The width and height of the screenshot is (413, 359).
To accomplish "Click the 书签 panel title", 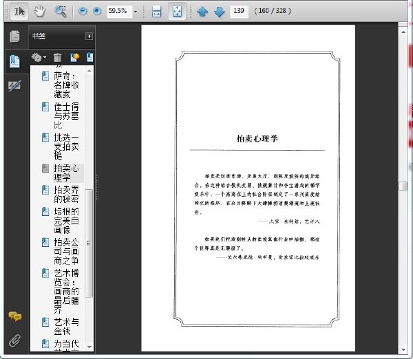I will pos(39,36).
